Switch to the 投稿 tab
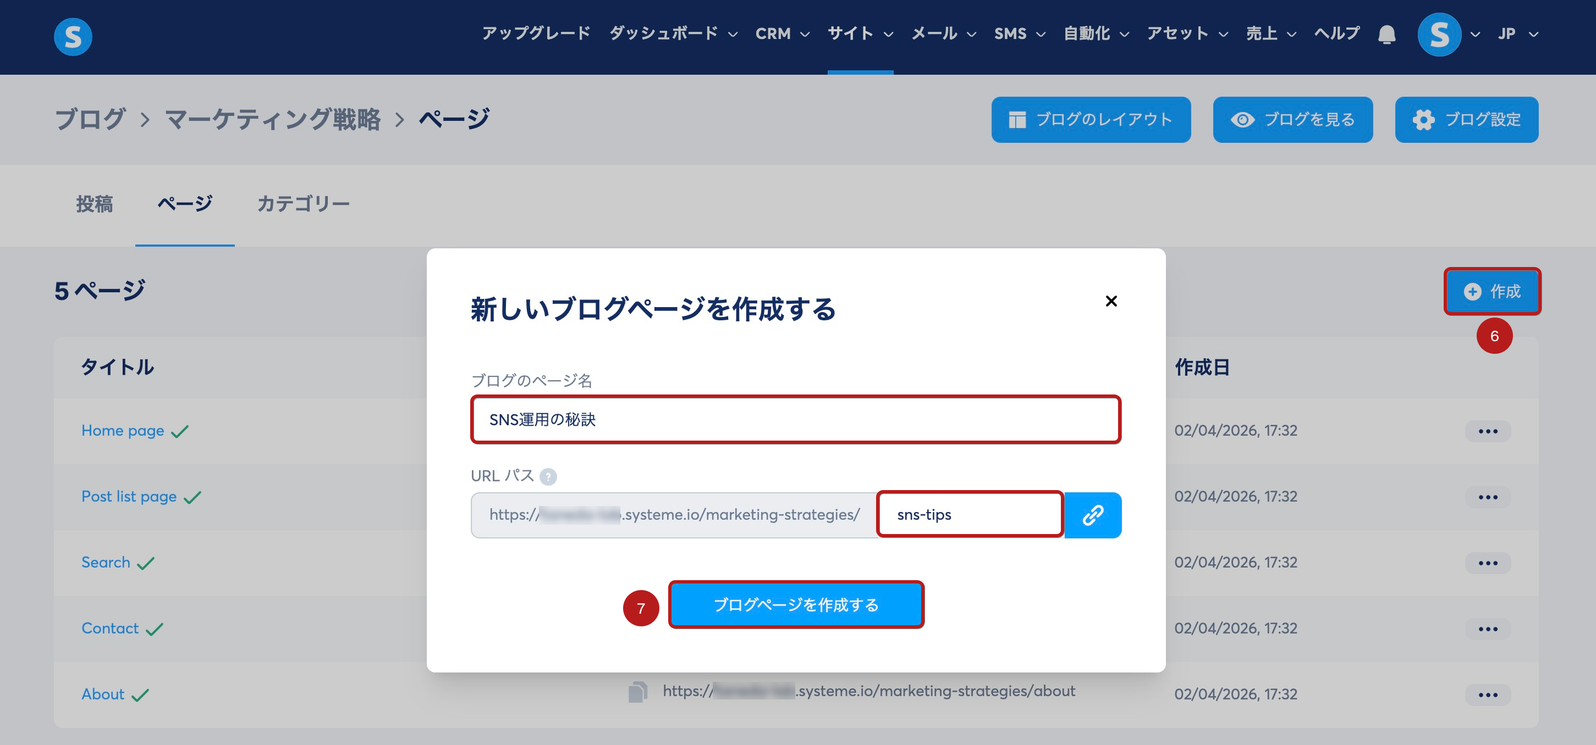The image size is (1596, 745). pyautogui.click(x=94, y=204)
